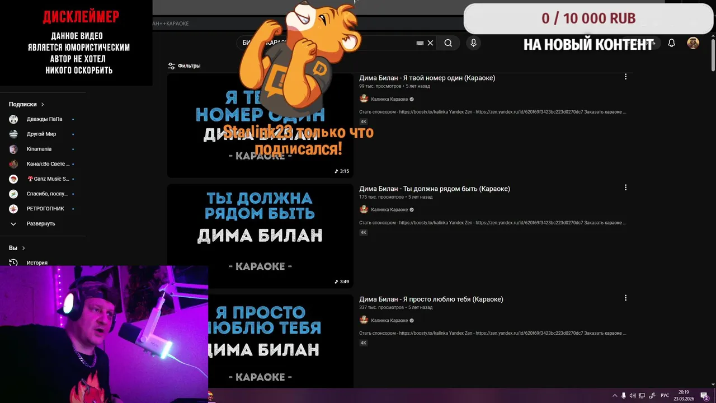Open more options for 'Я просто люблю тебя' video

(625, 298)
